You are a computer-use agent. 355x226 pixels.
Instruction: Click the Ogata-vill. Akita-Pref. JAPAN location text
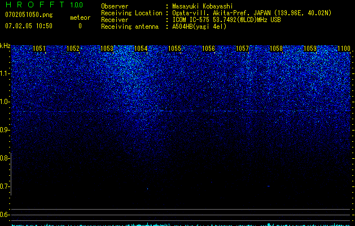(252, 13)
